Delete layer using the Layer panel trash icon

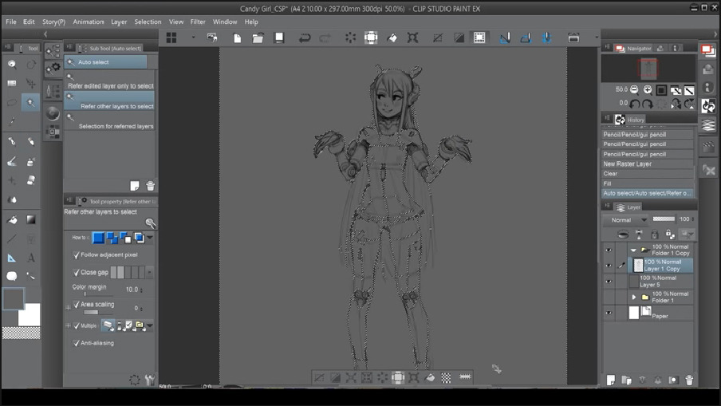tap(689, 380)
